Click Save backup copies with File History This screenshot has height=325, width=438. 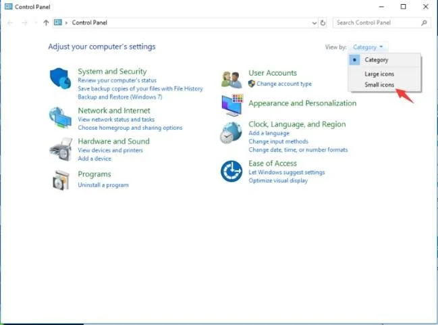click(x=140, y=89)
